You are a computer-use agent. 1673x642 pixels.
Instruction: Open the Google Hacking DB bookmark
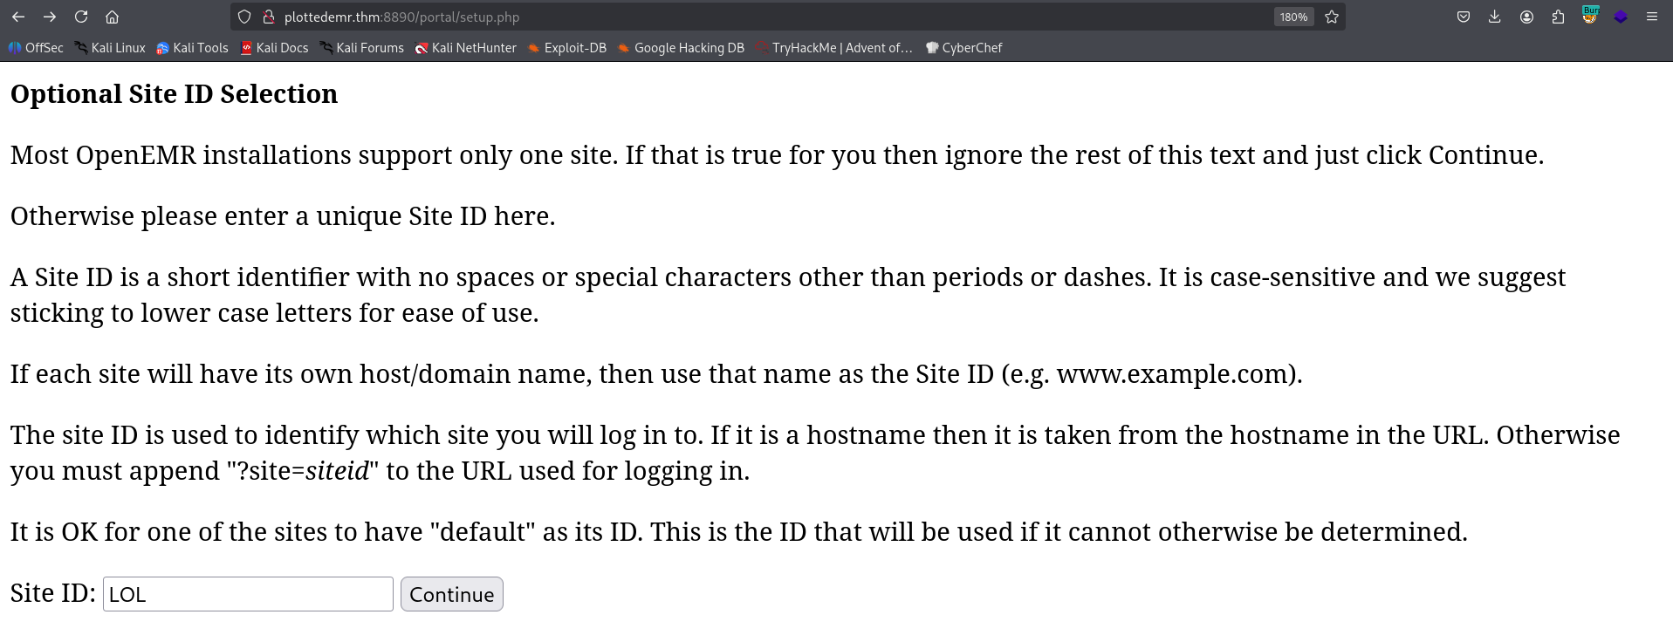[x=681, y=48]
